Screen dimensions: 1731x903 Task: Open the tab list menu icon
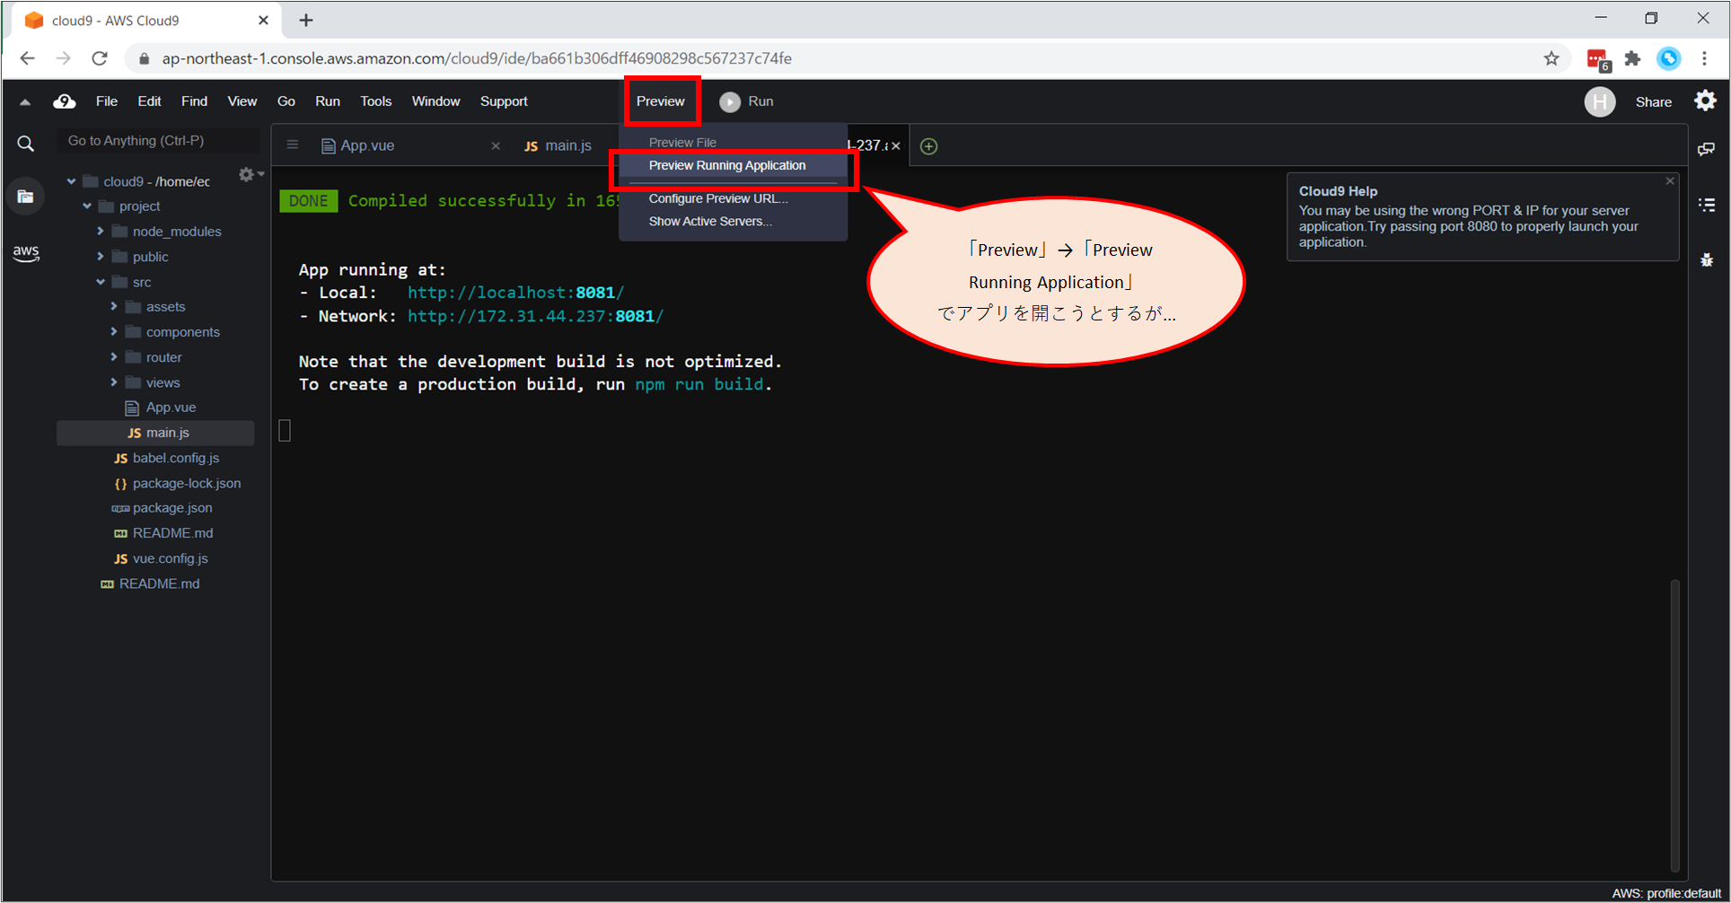pos(293,145)
